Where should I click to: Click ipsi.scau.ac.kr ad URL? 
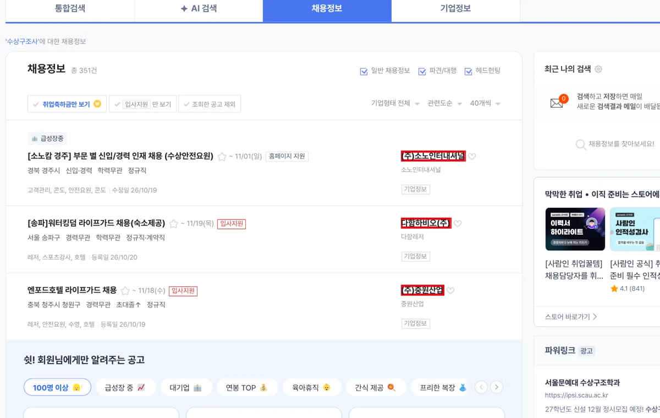576,395
